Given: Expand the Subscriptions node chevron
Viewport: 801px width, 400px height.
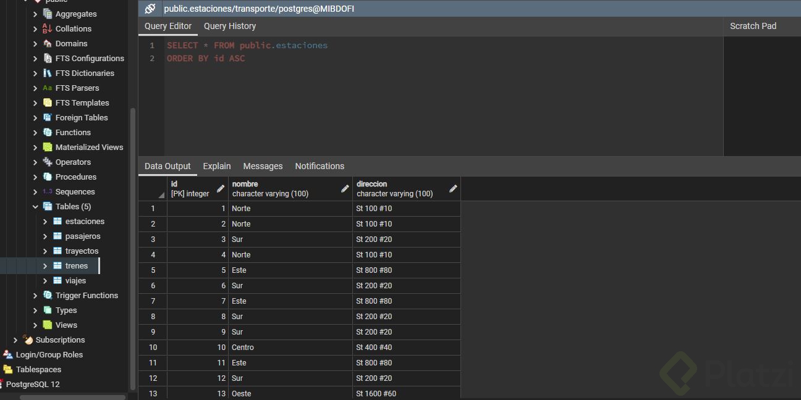Looking at the screenshot, I should click(15, 340).
